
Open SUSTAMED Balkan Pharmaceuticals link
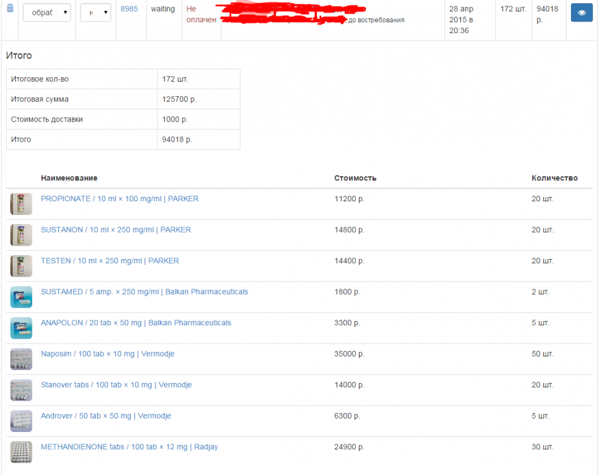click(x=144, y=292)
